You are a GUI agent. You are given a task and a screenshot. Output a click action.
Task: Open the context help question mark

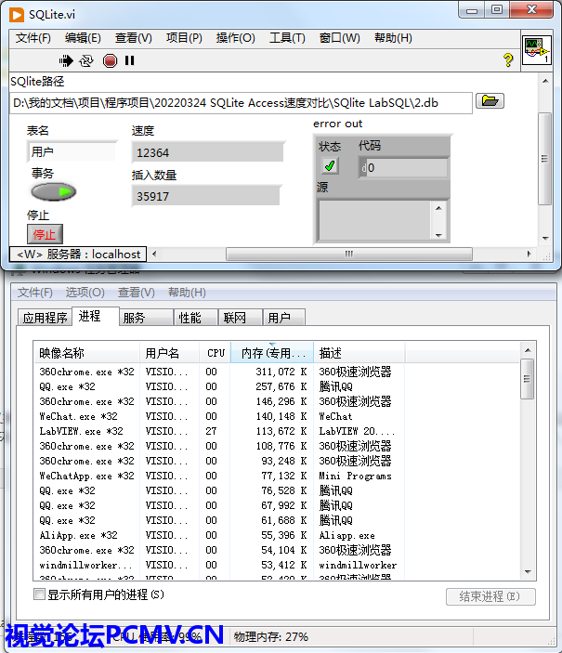[x=508, y=60]
